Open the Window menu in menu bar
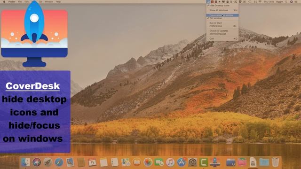This screenshot has width=301, height=169. (x=49, y=2)
